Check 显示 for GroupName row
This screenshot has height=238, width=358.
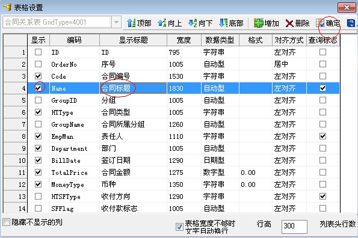pyautogui.click(x=38, y=124)
